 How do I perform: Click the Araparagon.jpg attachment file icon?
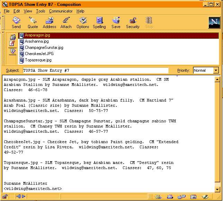tap(21, 35)
